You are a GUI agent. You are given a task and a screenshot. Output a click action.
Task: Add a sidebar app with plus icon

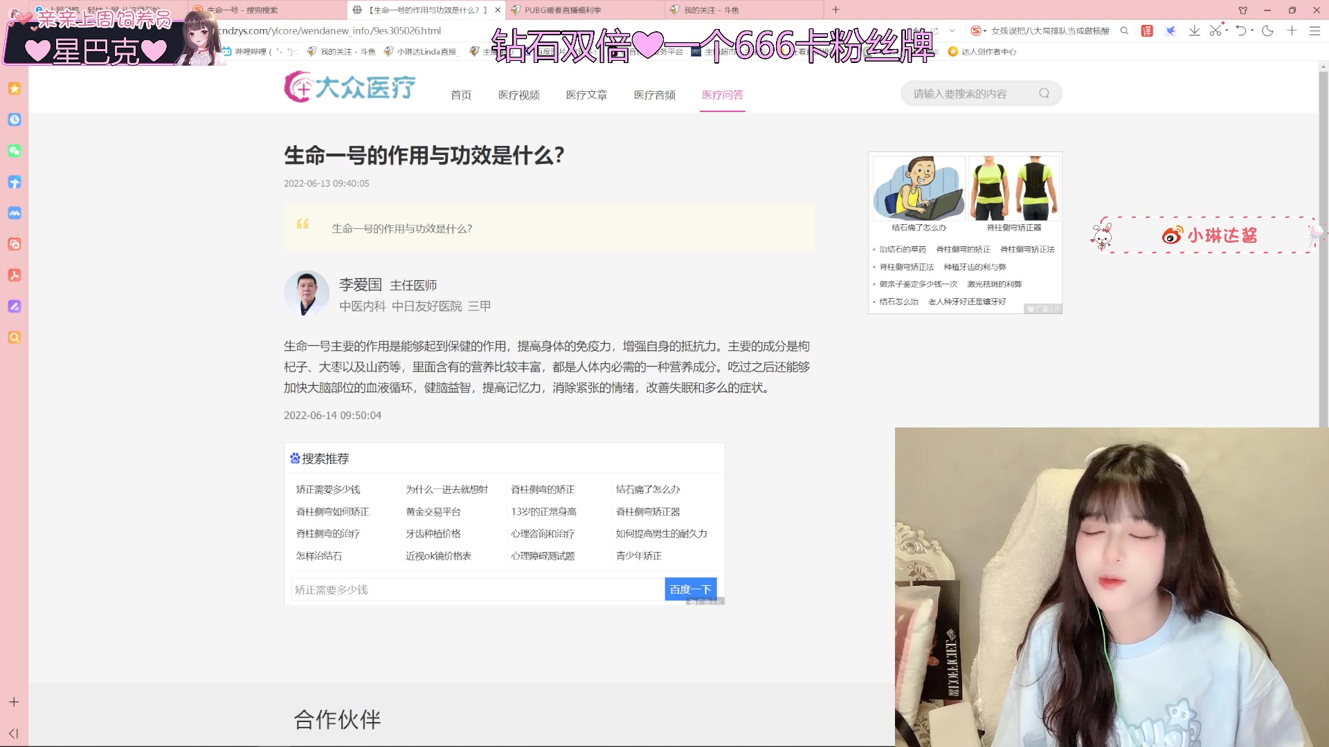coord(14,702)
